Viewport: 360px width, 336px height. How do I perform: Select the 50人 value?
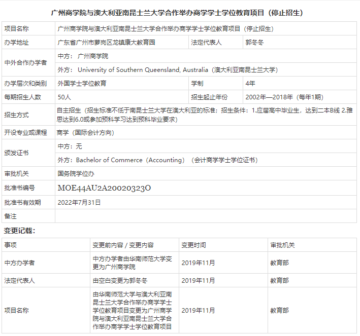(64, 97)
